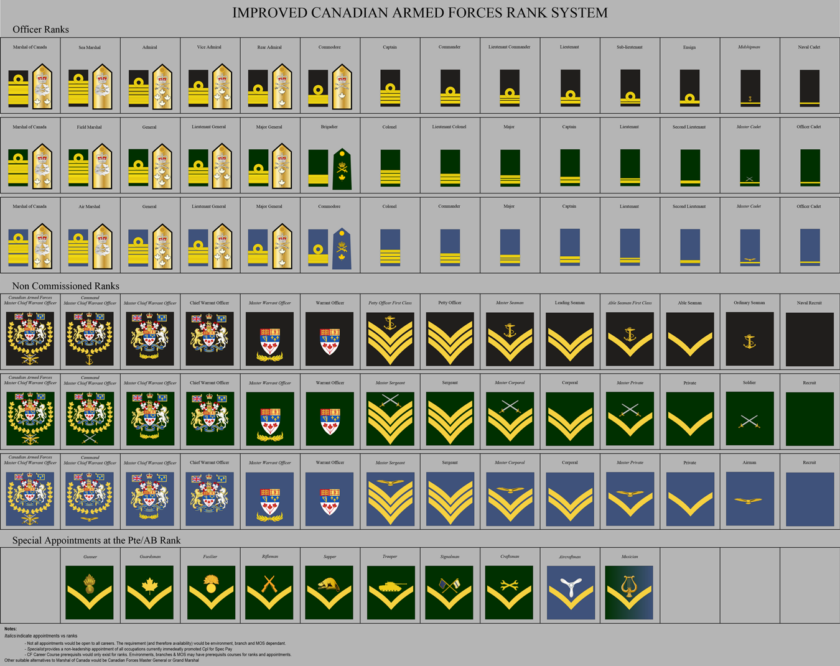Image resolution: width=840 pixels, height=666 pixels.
Task: Click the Sub-lieutenant rank insignia
Action: click(630, 88)
